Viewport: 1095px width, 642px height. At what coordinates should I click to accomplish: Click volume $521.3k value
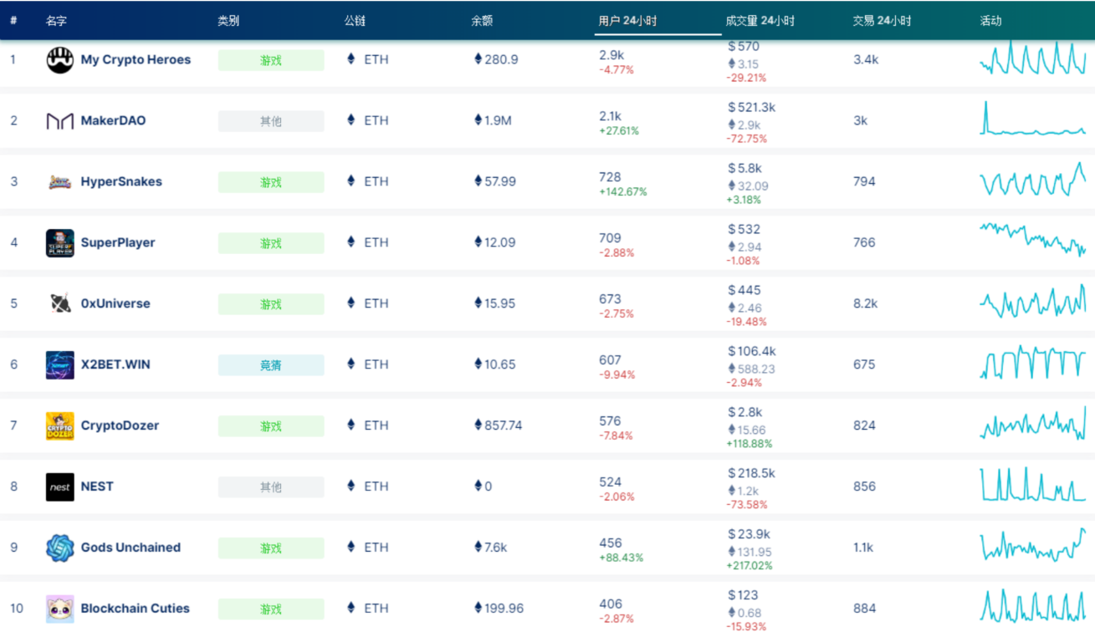coord(751,108)
